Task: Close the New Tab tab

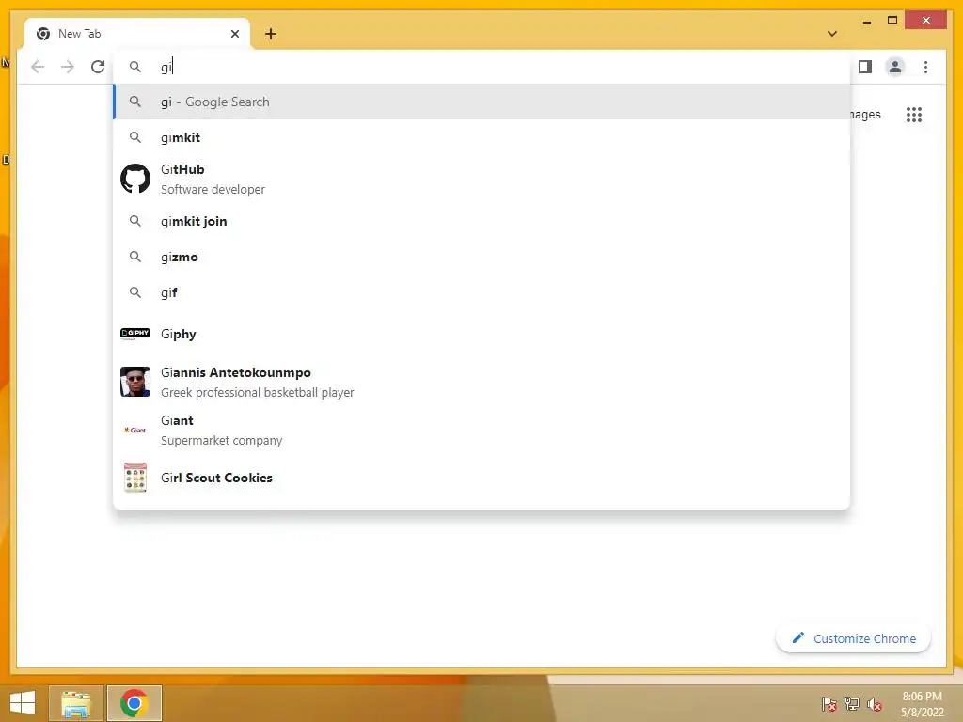Action: click(234, 34)
